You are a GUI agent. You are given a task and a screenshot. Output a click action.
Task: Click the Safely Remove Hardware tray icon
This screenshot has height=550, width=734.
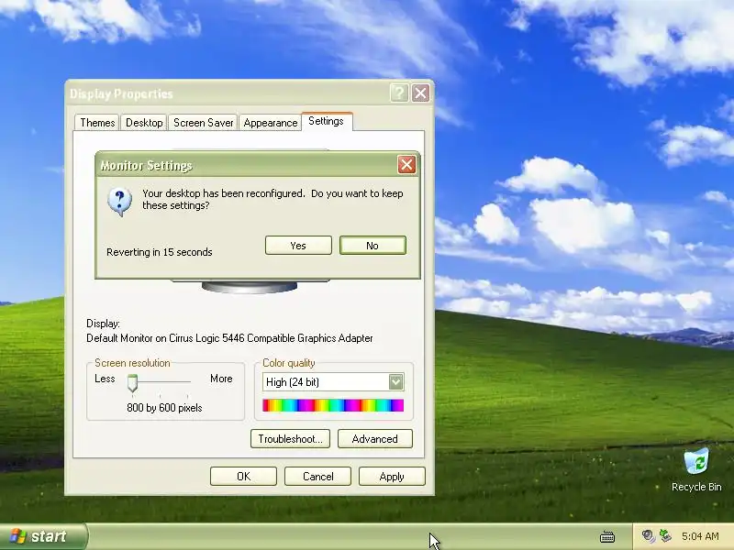[665, 536]
